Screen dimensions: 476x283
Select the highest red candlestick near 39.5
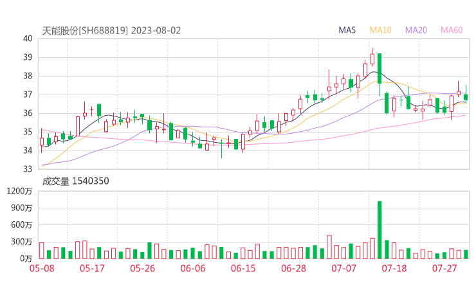click(x=372, y=59)
